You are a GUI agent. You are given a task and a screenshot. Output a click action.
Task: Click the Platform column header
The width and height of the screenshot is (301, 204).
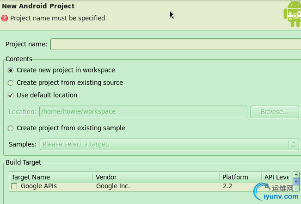click(x=240, y=177)
